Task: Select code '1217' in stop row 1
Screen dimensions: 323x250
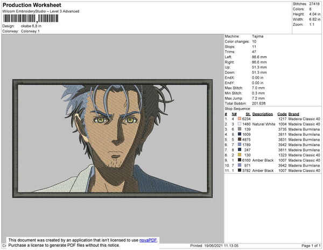Action: pyautogui.click(x=283, y=119)
